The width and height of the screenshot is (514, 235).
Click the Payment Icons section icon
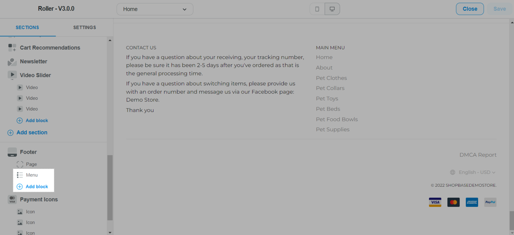click(x=12, y=199)
